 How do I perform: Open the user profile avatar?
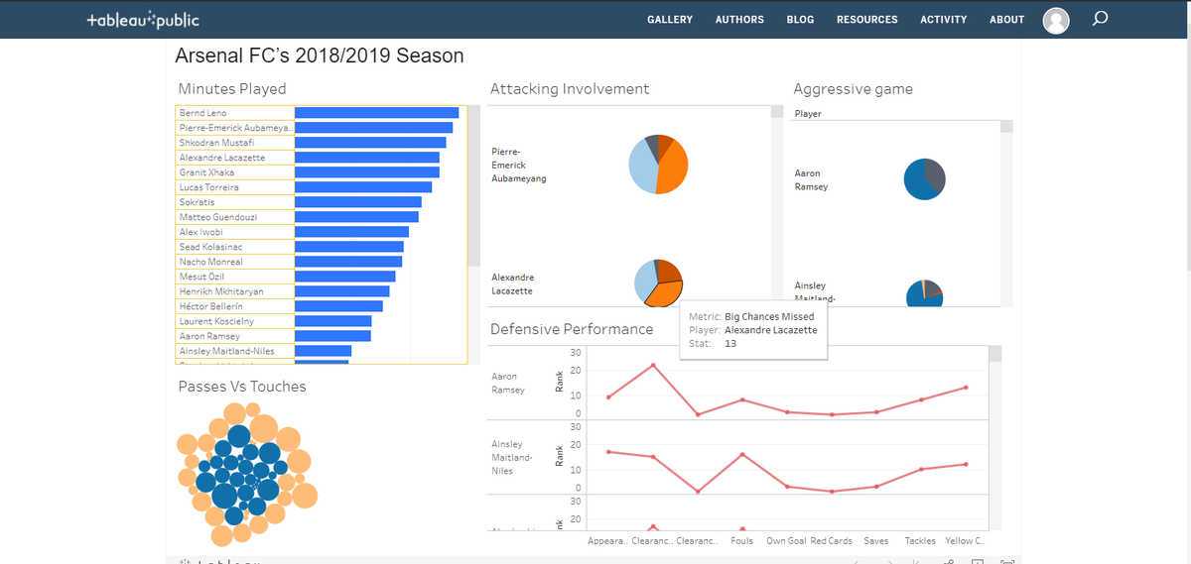coord(1056,20)
